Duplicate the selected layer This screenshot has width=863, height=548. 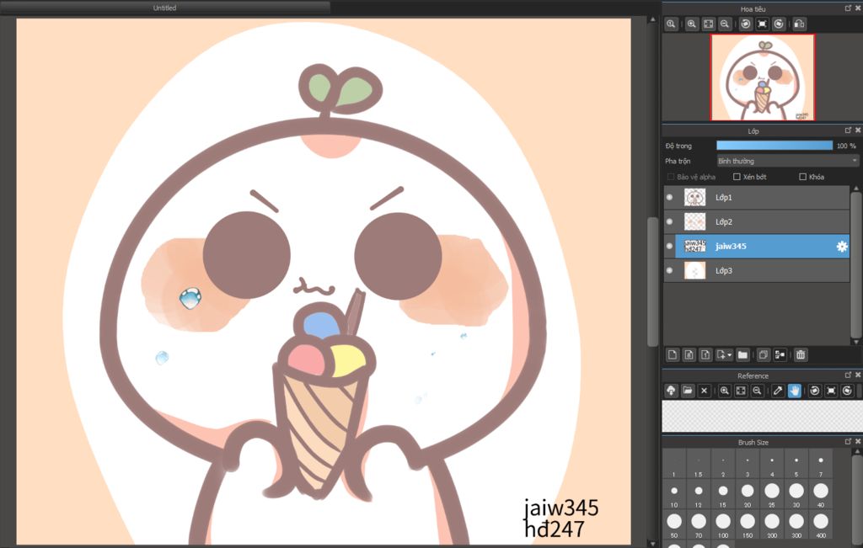click(764, 355)
